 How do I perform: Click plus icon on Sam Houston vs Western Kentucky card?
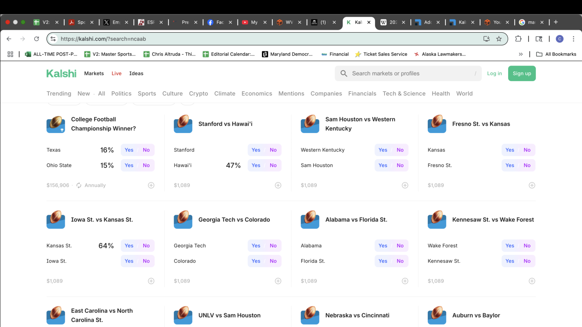(x=405, y=185)
